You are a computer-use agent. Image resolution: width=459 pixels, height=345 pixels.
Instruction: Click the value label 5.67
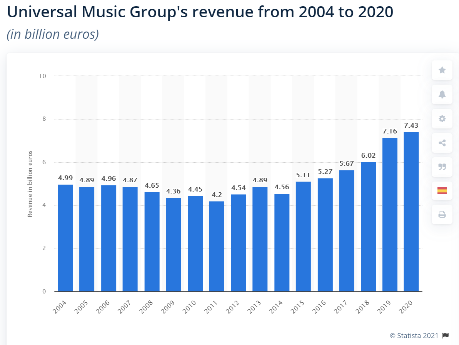(347, 163)
